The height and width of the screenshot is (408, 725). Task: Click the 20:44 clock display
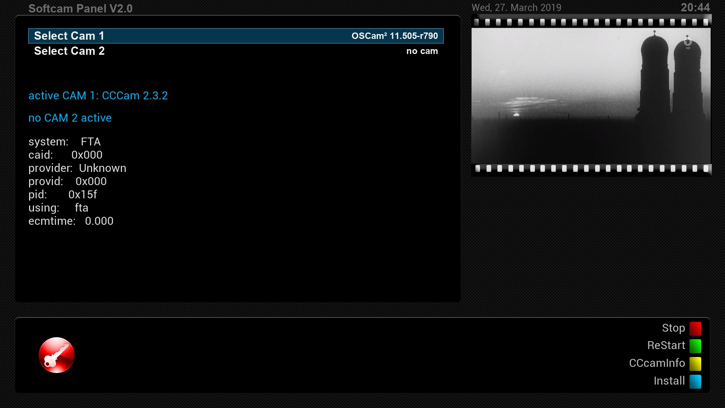pyautogui.click(x=695, y=8)
